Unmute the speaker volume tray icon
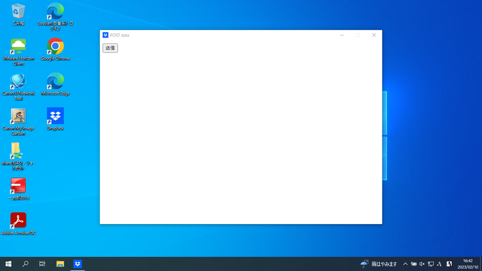 (x=422, y=264)
